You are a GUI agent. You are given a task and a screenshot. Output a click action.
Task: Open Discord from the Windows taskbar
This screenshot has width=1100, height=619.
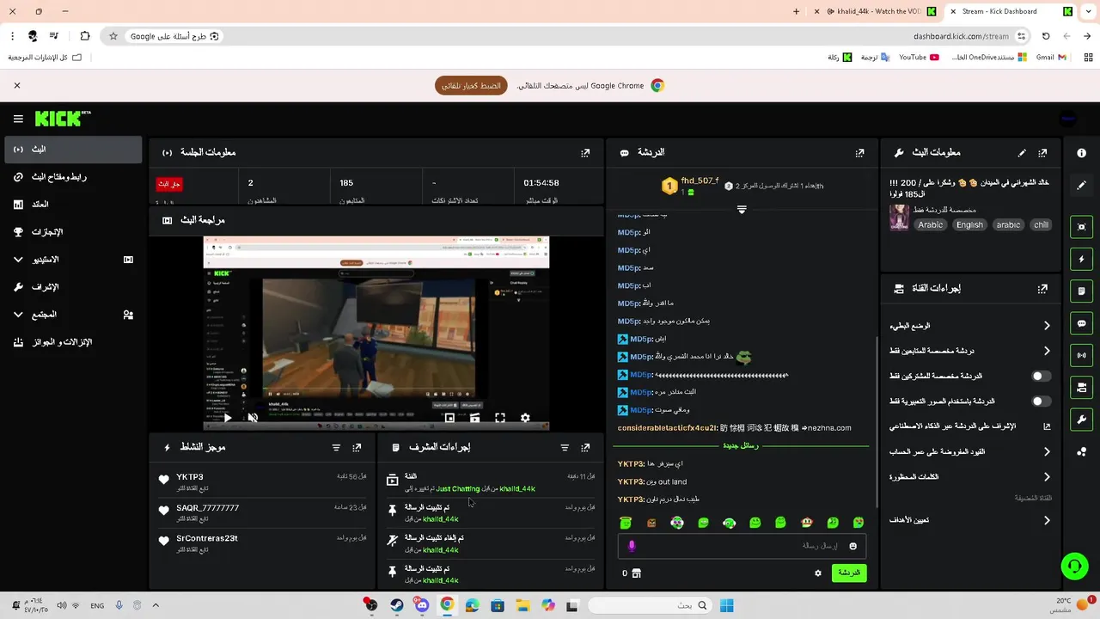point(422,605)
